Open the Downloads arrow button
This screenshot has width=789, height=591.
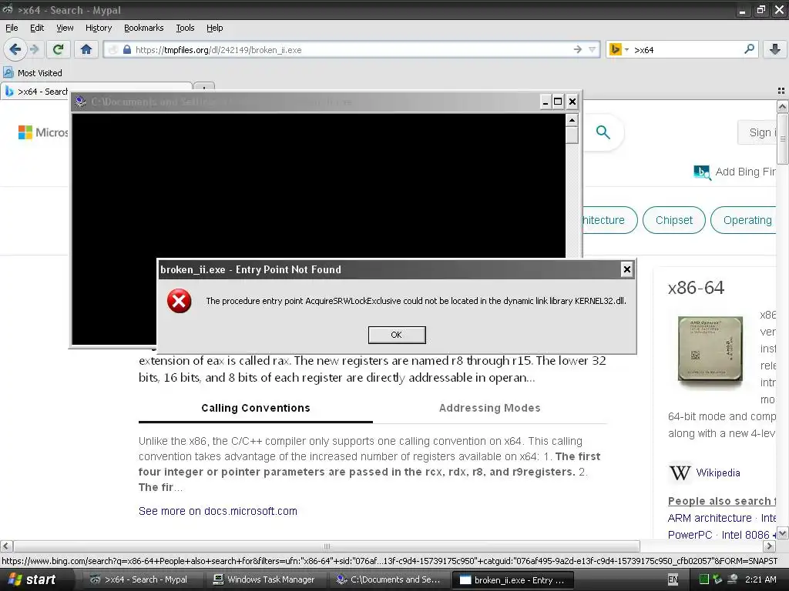[775, 49]
